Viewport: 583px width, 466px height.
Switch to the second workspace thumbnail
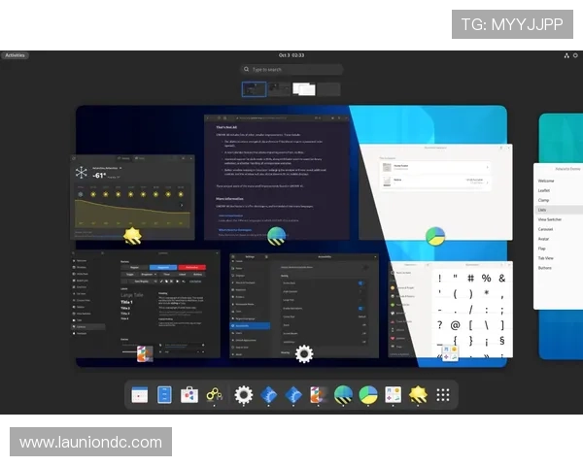click(x=280, y=89)
